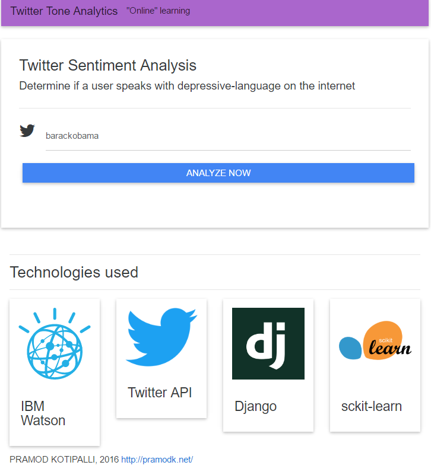Click the dark green Django logo
This screenshot has width=431, height=475.
(x=268, y=343)
